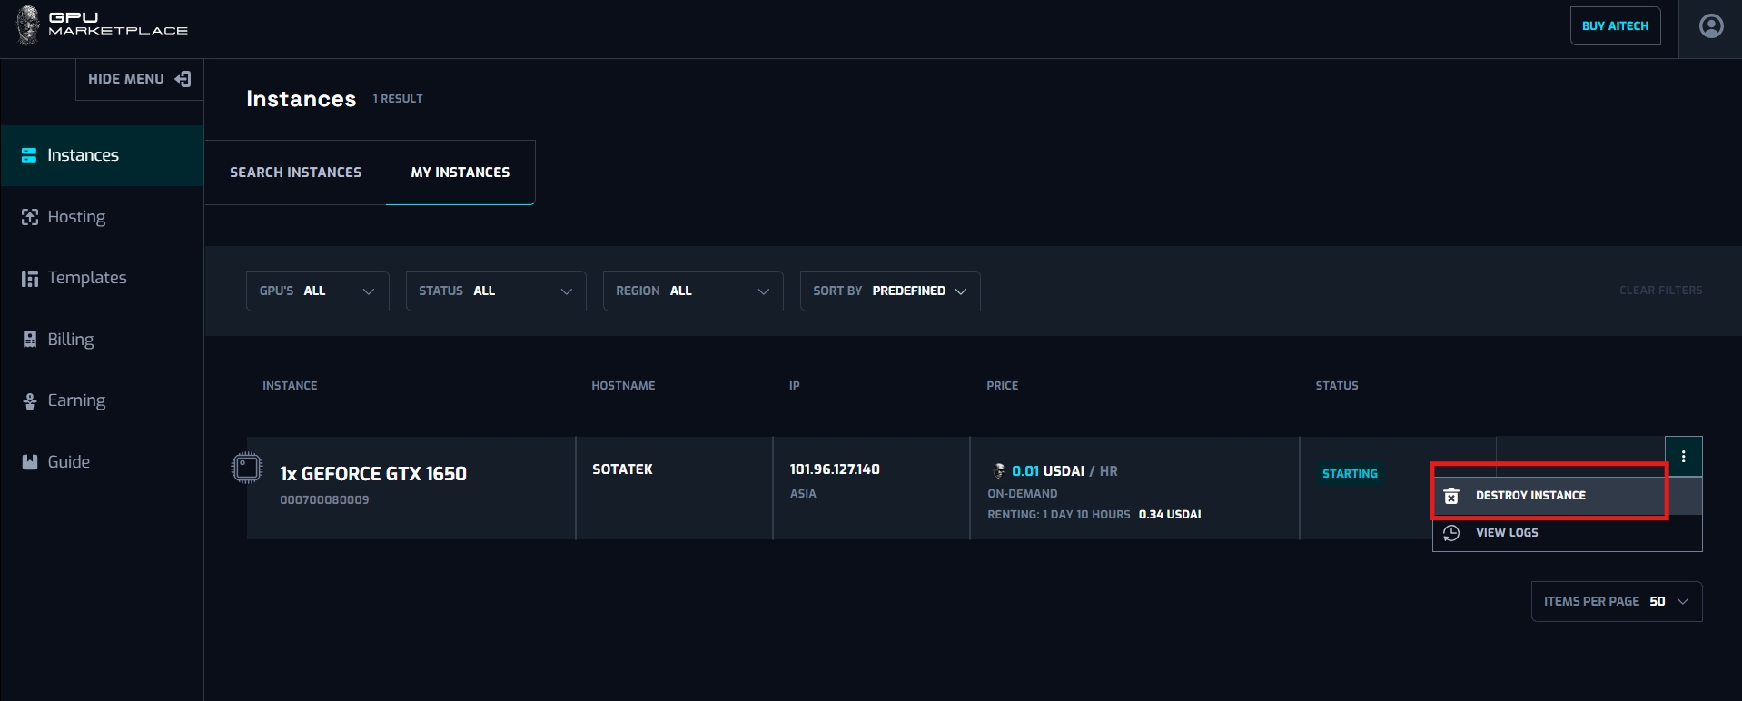Click the Billing sidebar icon

[30, 340]
